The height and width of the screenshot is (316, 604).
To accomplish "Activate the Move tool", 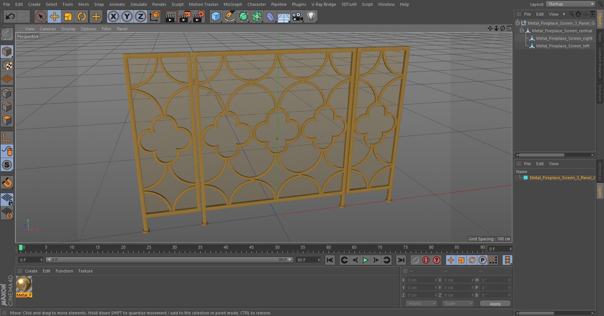I will 54,16.
